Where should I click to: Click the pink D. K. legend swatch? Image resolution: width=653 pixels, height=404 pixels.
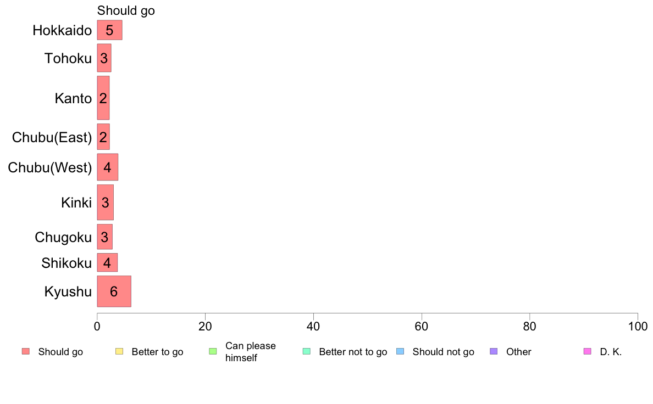tap(588, 351)
